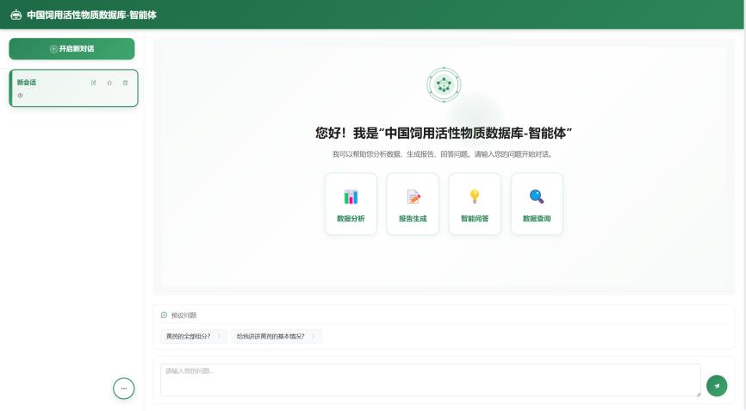Delete the 新会话 session using the trash icon
The image size is (746, 411).
point(125,83)
